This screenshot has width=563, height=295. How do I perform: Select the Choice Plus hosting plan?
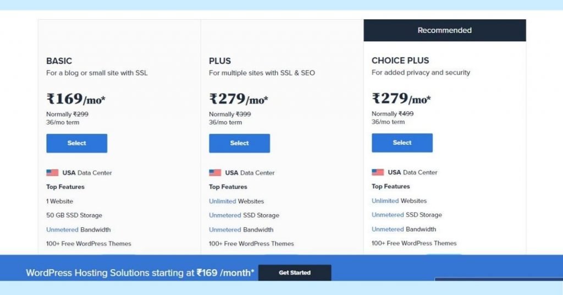coord(402,143)
